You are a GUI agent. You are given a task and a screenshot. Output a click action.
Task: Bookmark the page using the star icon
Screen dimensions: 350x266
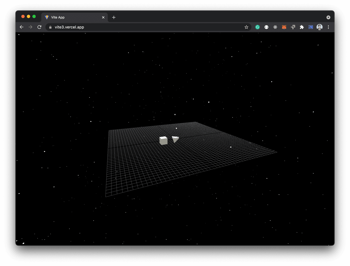pyautogui.click(x=246, y=27)
